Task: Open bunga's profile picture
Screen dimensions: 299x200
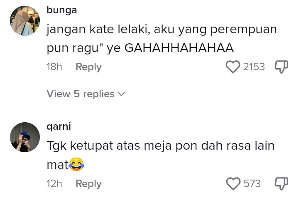Action: click(25, 21)
